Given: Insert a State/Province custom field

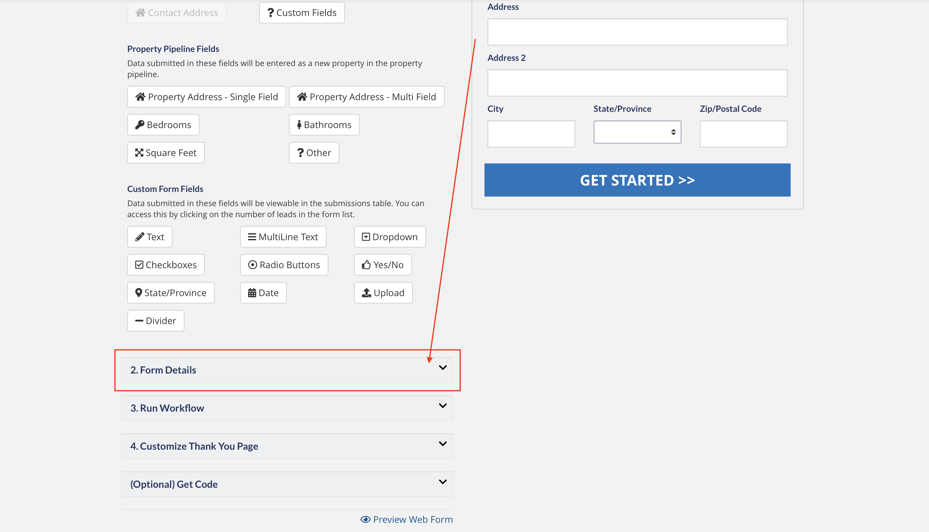Looking at the screenshot, I should click(171, 293).
